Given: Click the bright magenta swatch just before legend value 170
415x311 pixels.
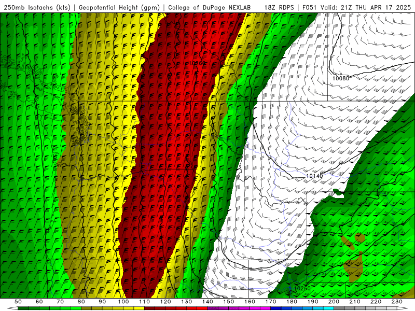Looking at the screenshot, I should coord(266,308).
